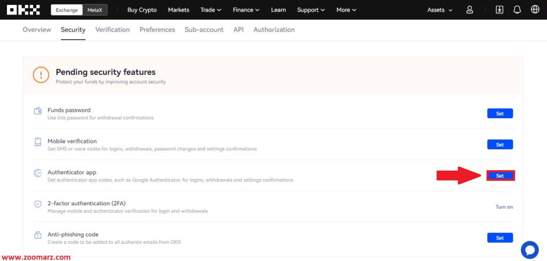547x261 pixels.
Task: Open the chat support bubble
Action: (529, 249)
